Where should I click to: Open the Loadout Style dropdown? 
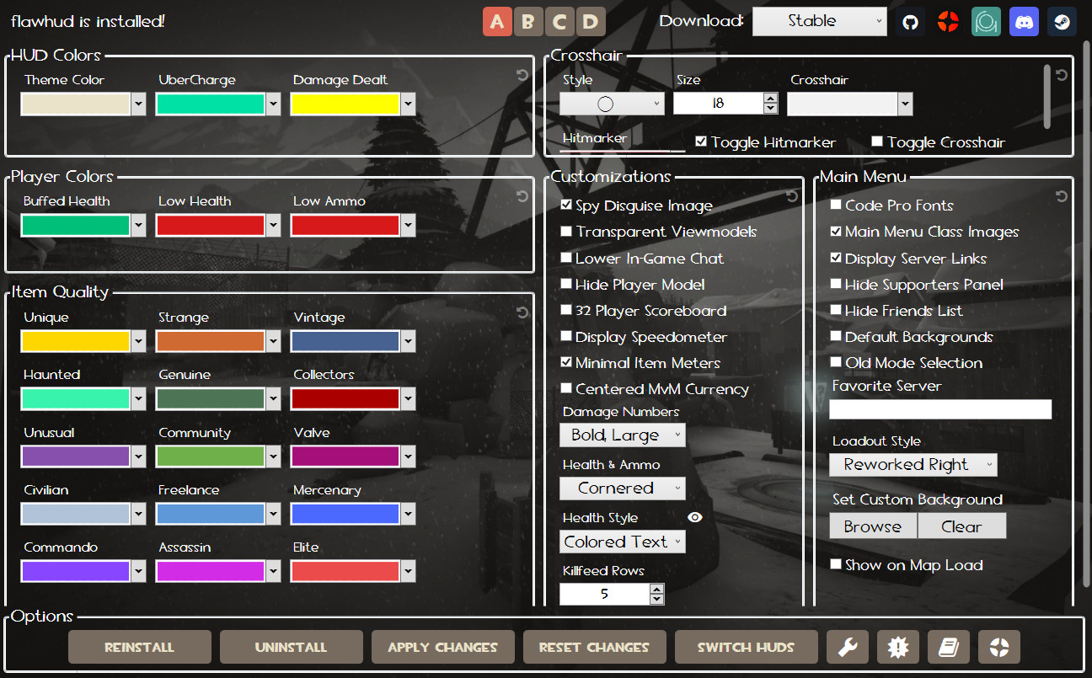913,464
